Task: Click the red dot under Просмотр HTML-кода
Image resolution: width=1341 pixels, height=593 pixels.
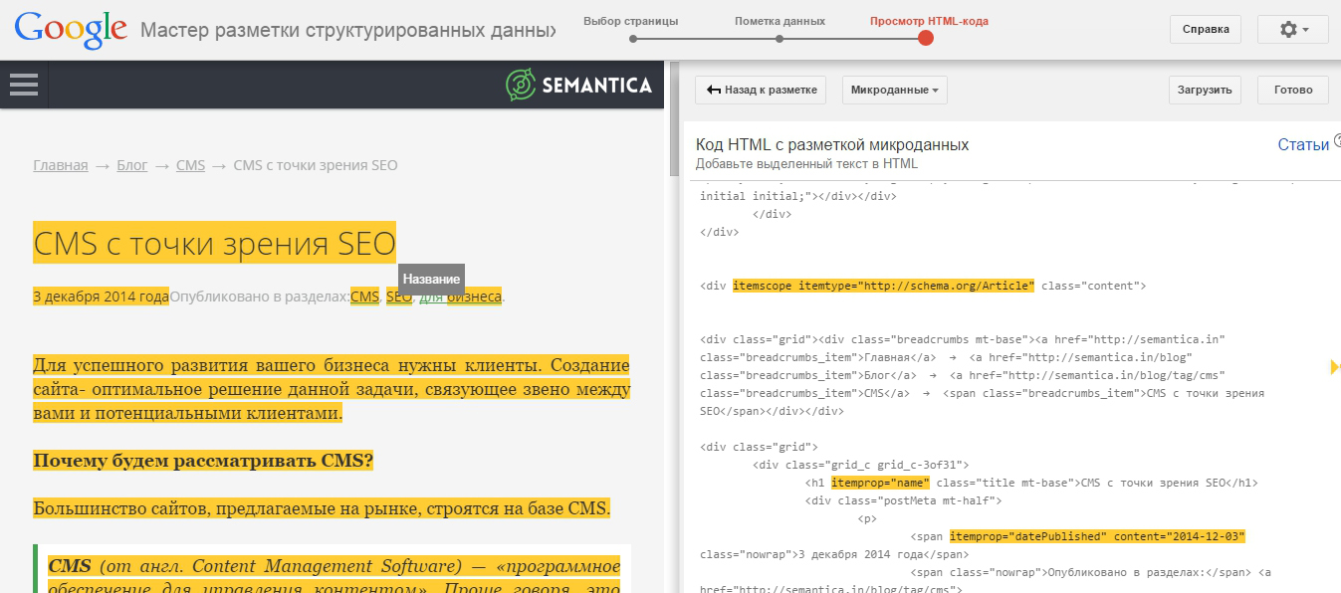Action: click(x=926, y=39)
